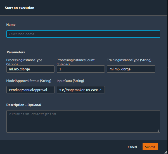Click the TrainingInstanceType (String) label
This screenshot has height=154, width=168.
(x=129, y=60)
